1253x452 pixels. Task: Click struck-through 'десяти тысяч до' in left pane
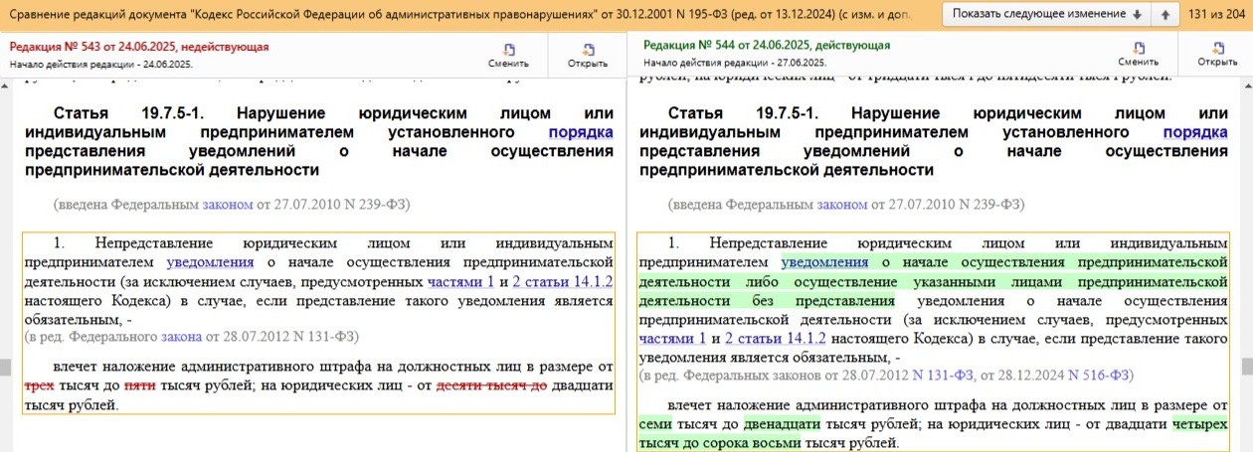click(x=491, y=386)
